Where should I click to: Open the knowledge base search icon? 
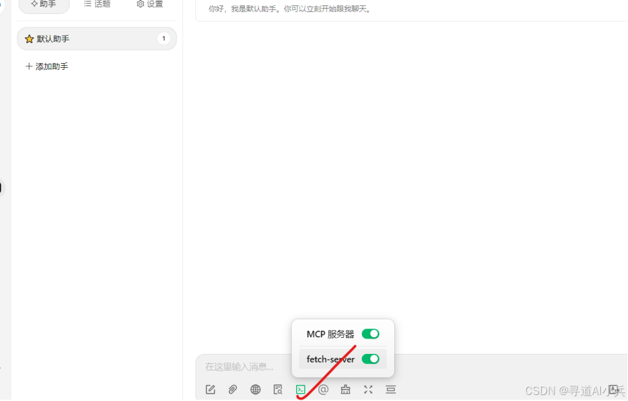[277, 390]
